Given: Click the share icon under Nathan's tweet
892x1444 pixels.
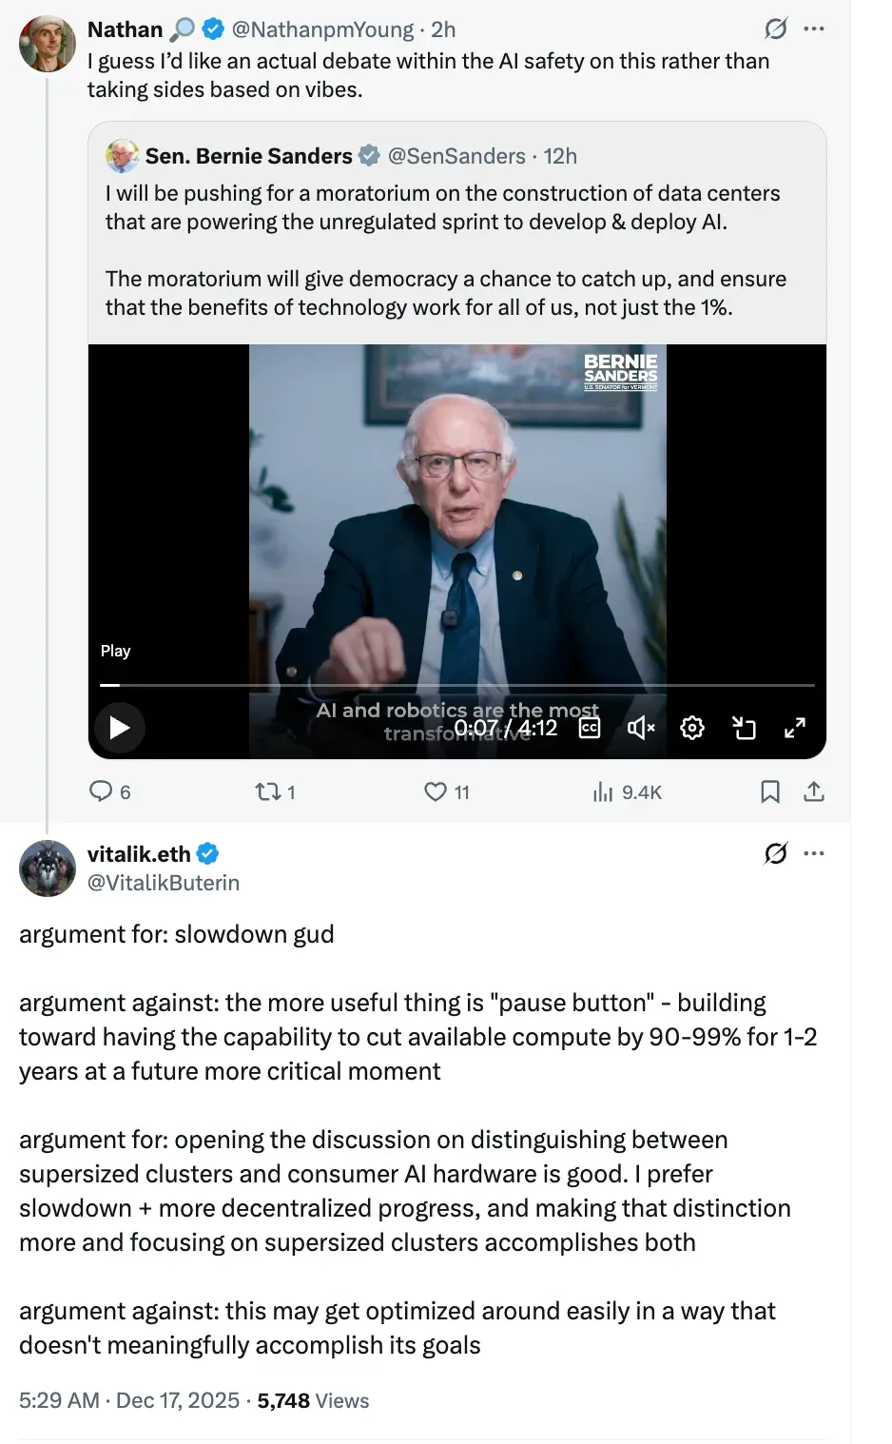Looking at the screenshot, I should [814, 791].
